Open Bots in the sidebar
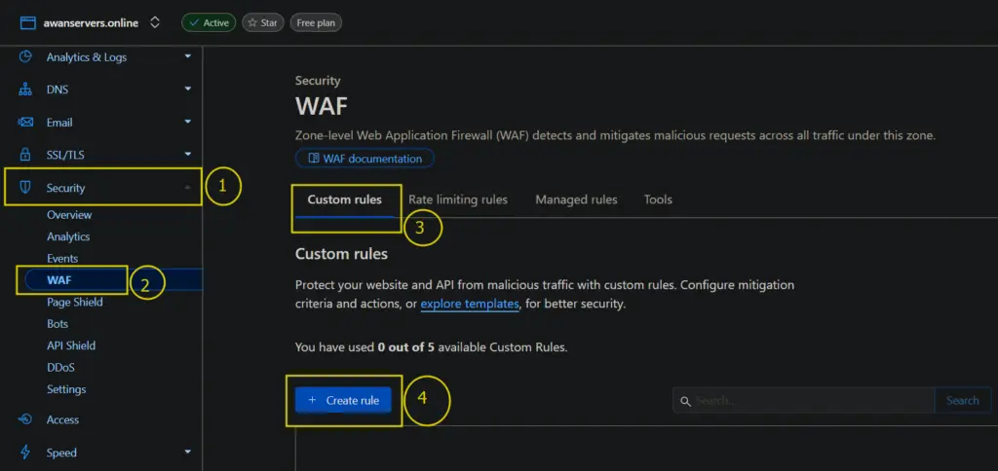This screenshot has height=471, width=998. [58, 323]
